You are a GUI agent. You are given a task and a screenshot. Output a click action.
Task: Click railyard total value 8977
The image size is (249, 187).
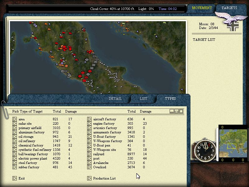pos(131,154)
